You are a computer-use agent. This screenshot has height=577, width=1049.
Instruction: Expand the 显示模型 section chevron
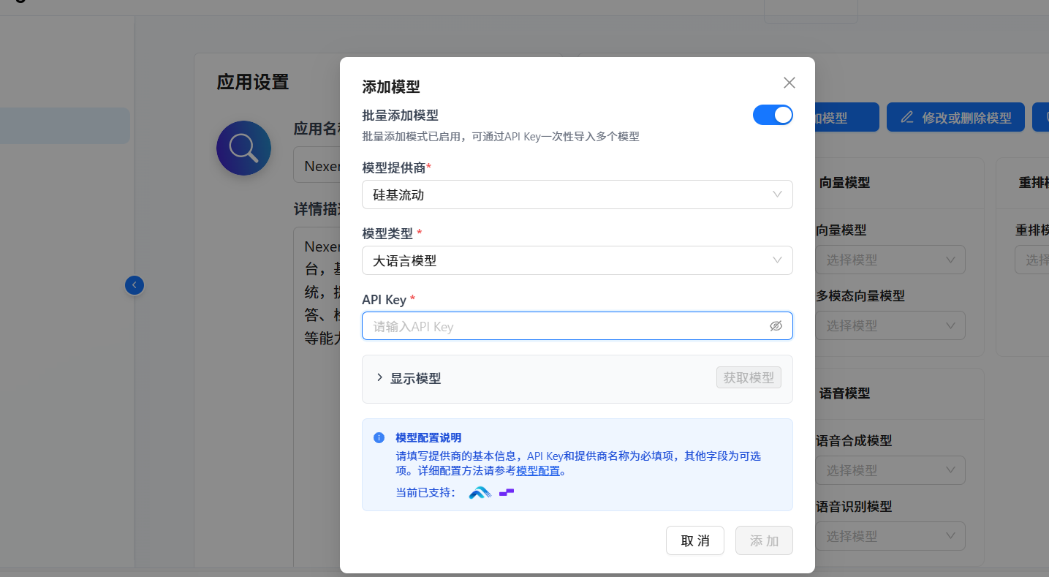pyautogui.click(x=379, y=378)
